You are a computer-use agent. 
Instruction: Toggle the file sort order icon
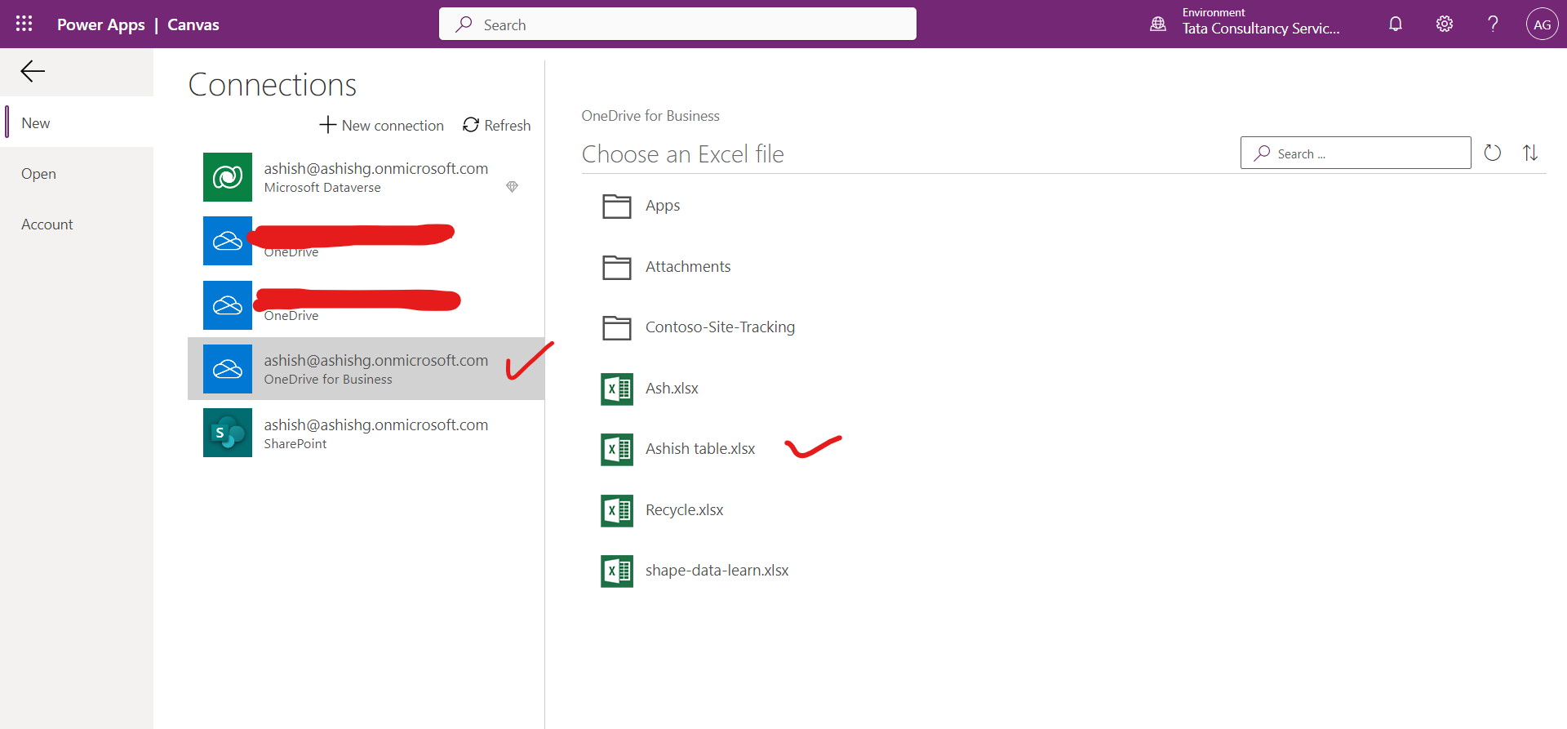1530,153
